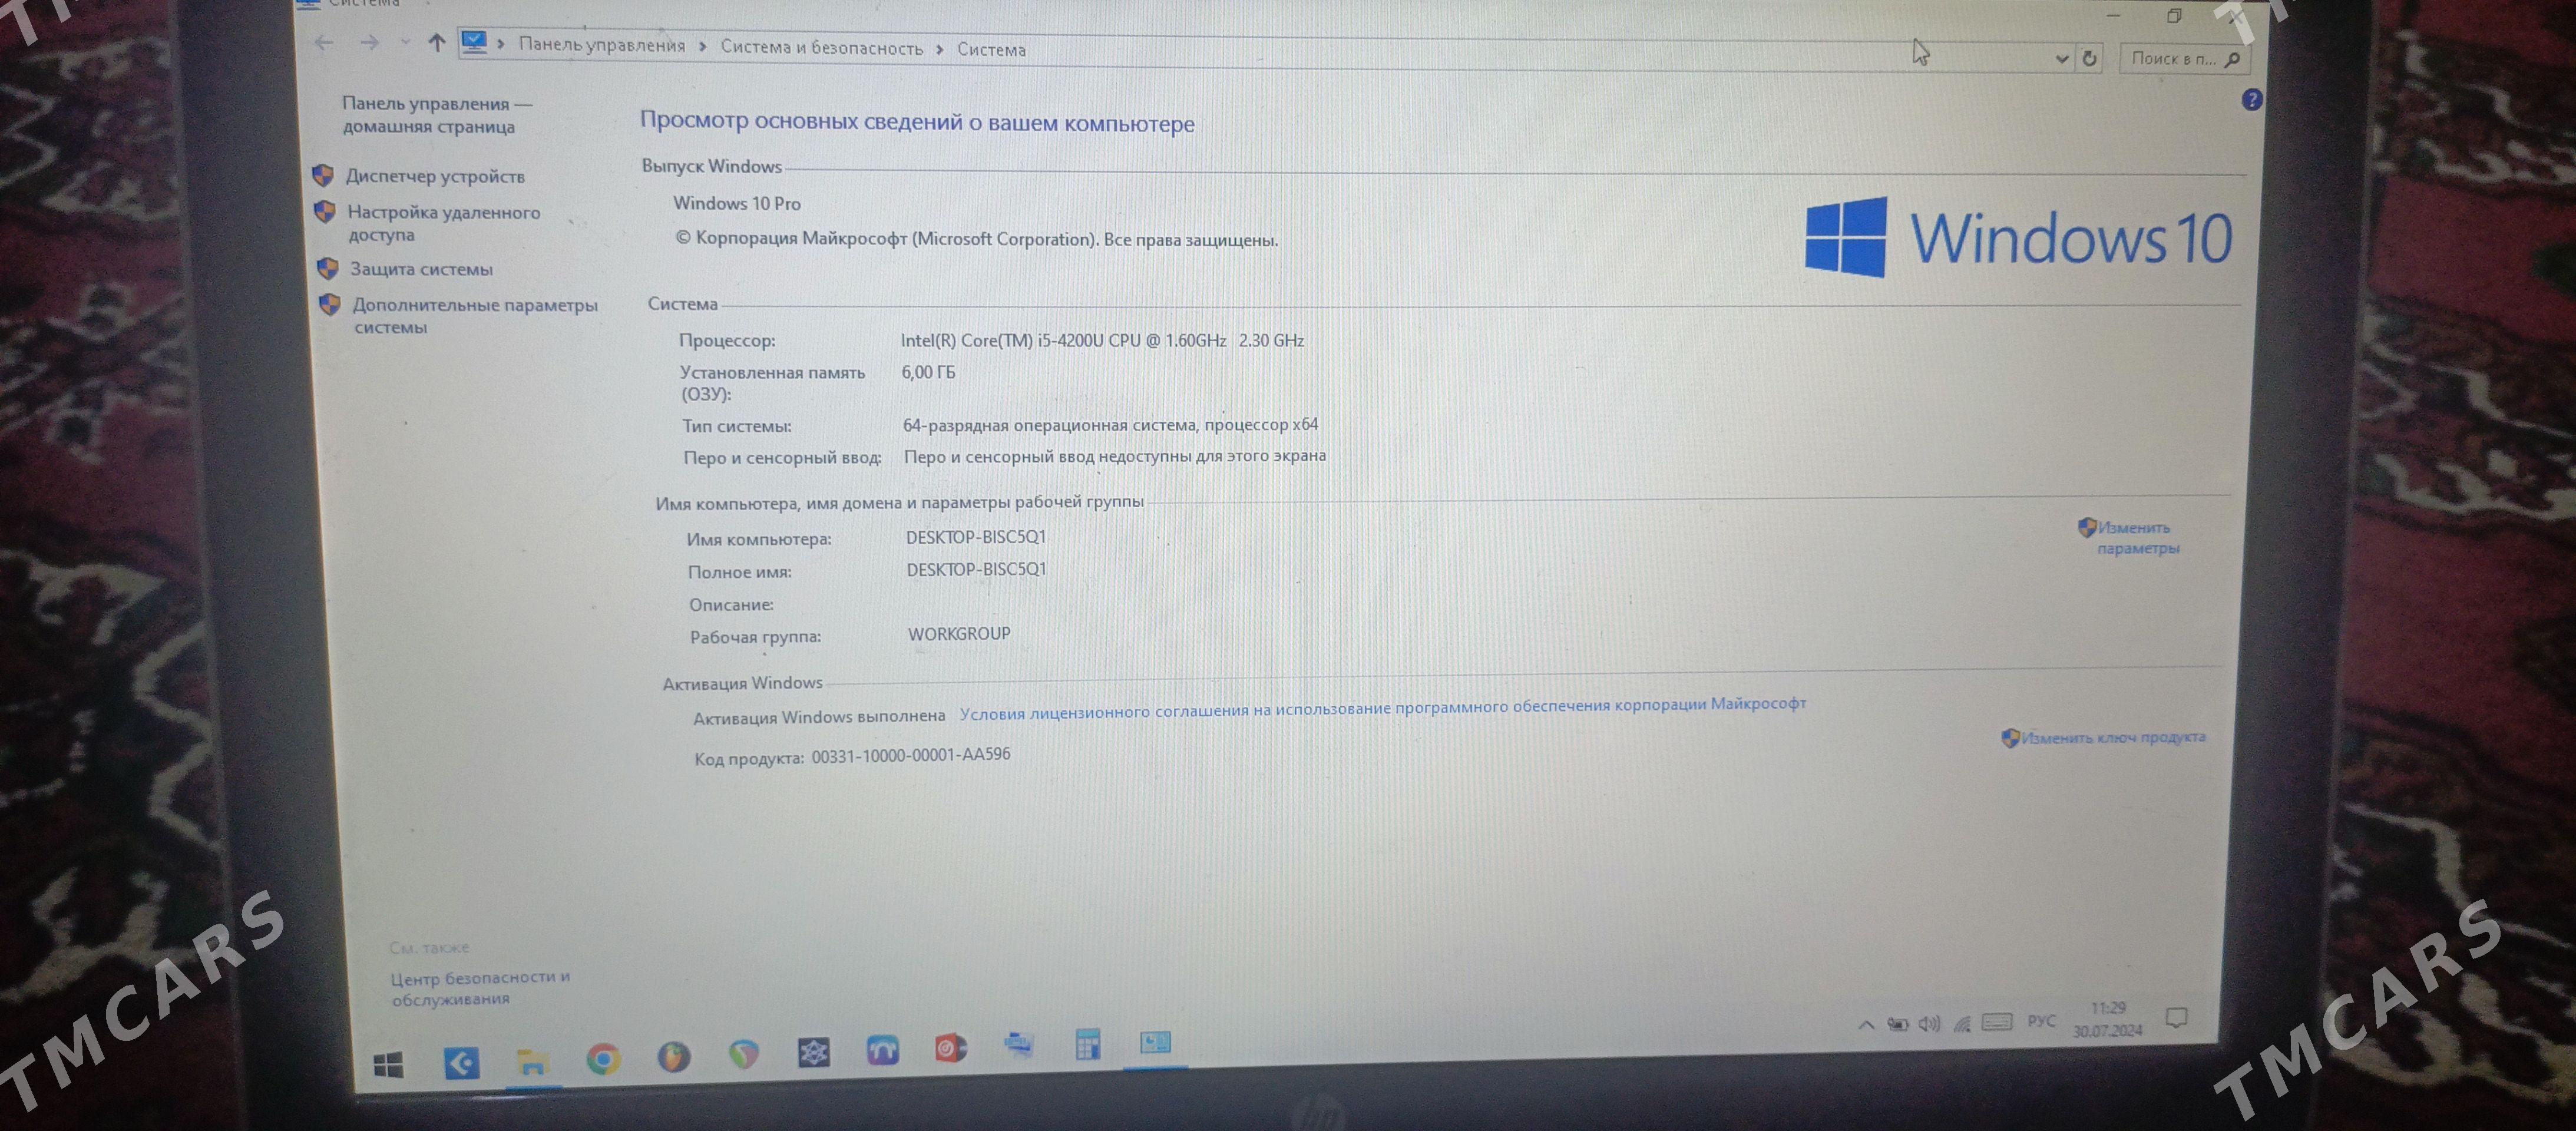Show hidden tray icons
The image size is (2576, 1131).
coord(1866,1025)
